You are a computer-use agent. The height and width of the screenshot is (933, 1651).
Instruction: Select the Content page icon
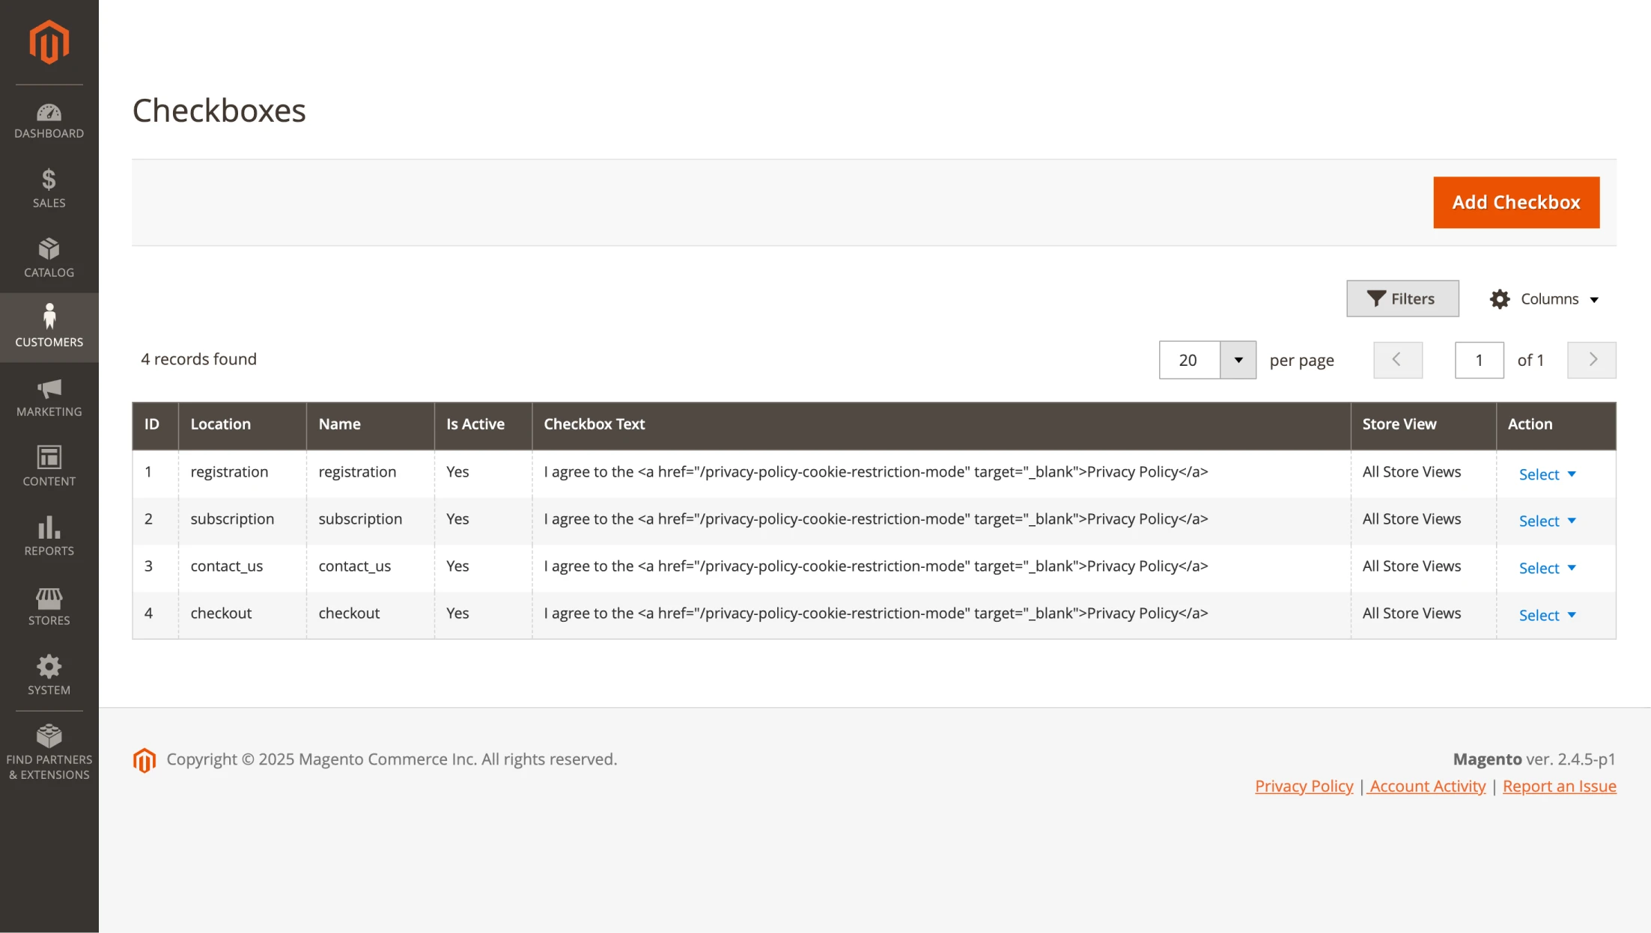click(x=49, y=459)
